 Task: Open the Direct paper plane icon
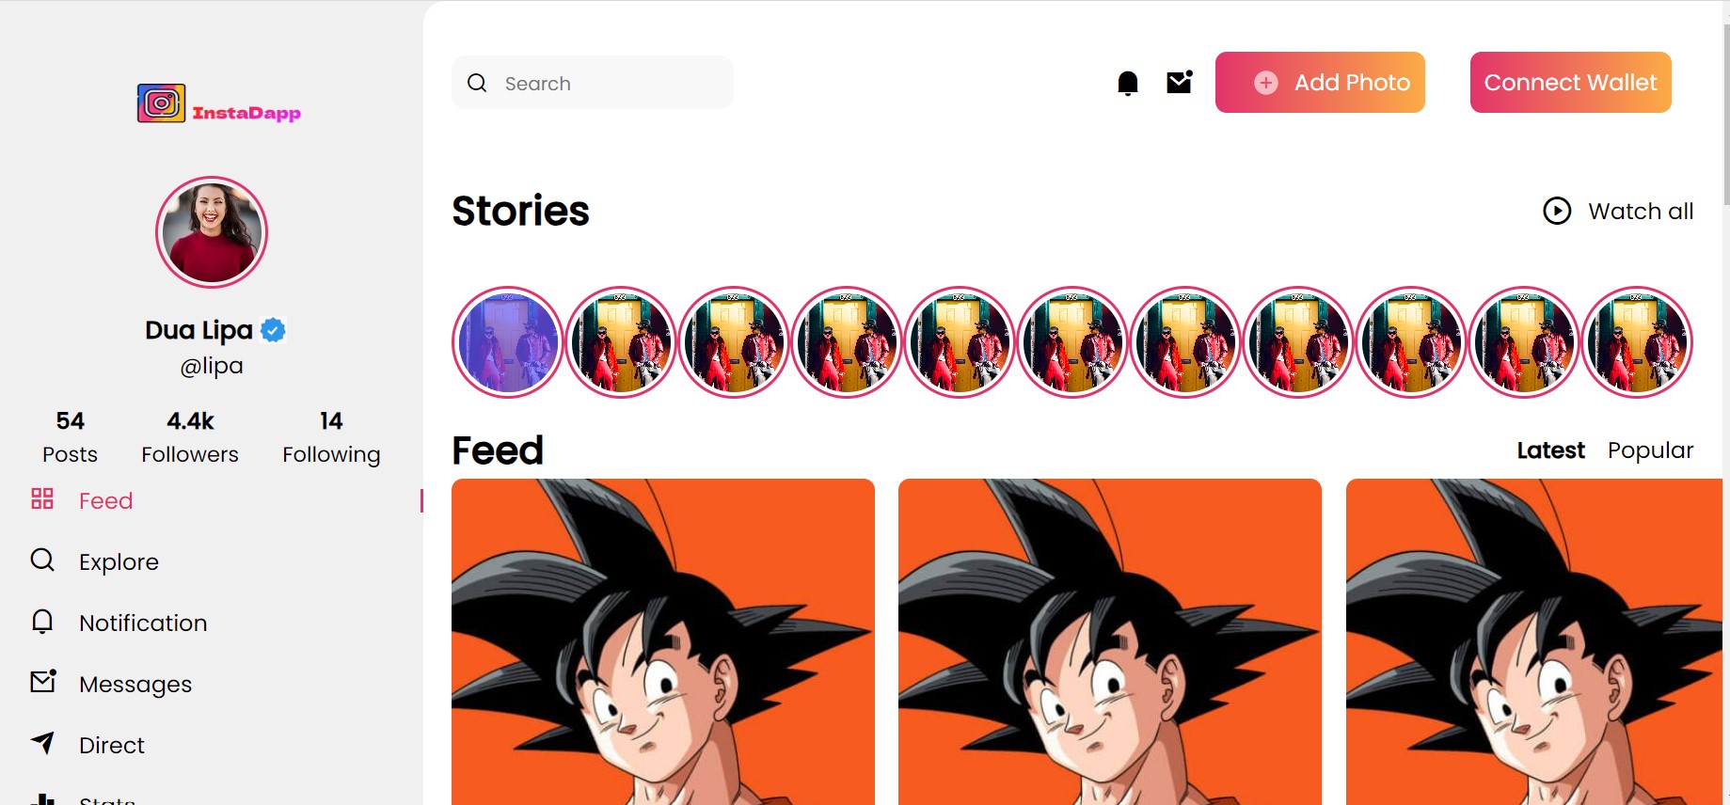(42, 743)
